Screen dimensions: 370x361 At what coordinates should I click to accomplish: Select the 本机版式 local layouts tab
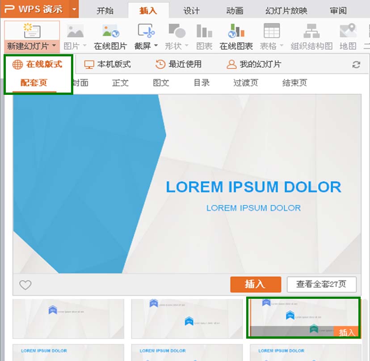point(108,64)
